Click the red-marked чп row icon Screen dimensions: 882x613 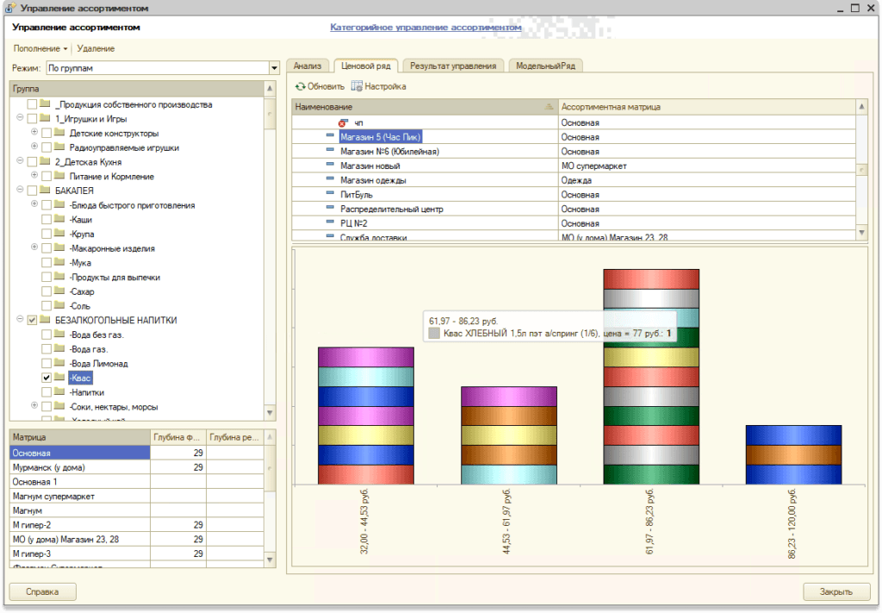[343, 123]
